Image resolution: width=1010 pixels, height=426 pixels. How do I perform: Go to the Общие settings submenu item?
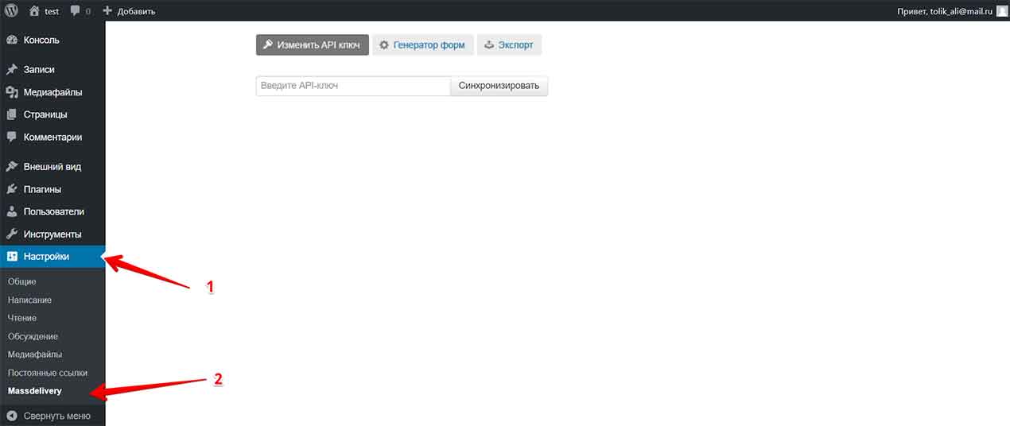22,281
